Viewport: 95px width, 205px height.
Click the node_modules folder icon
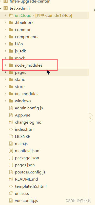(11, 65)
